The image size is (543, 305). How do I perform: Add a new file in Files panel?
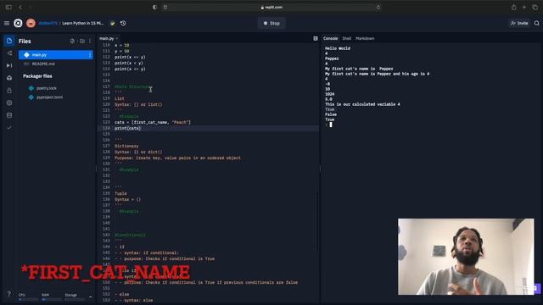[x=72, y=41]
